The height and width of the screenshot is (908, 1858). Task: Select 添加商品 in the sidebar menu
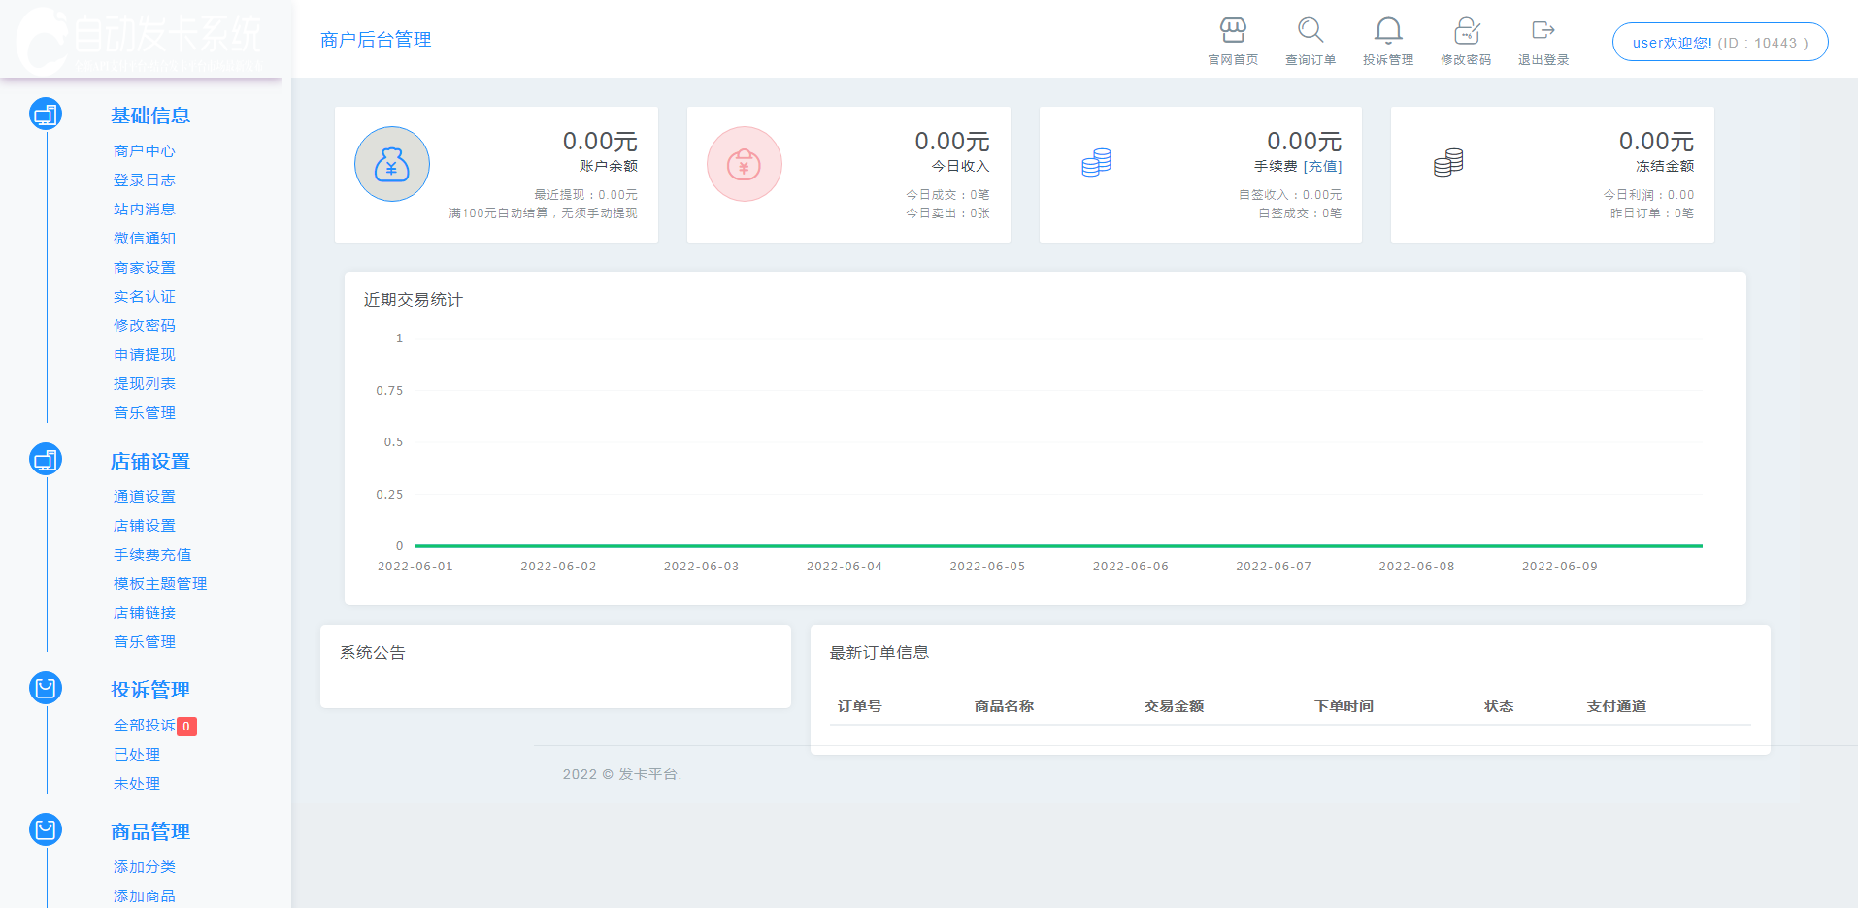[144, 895]
